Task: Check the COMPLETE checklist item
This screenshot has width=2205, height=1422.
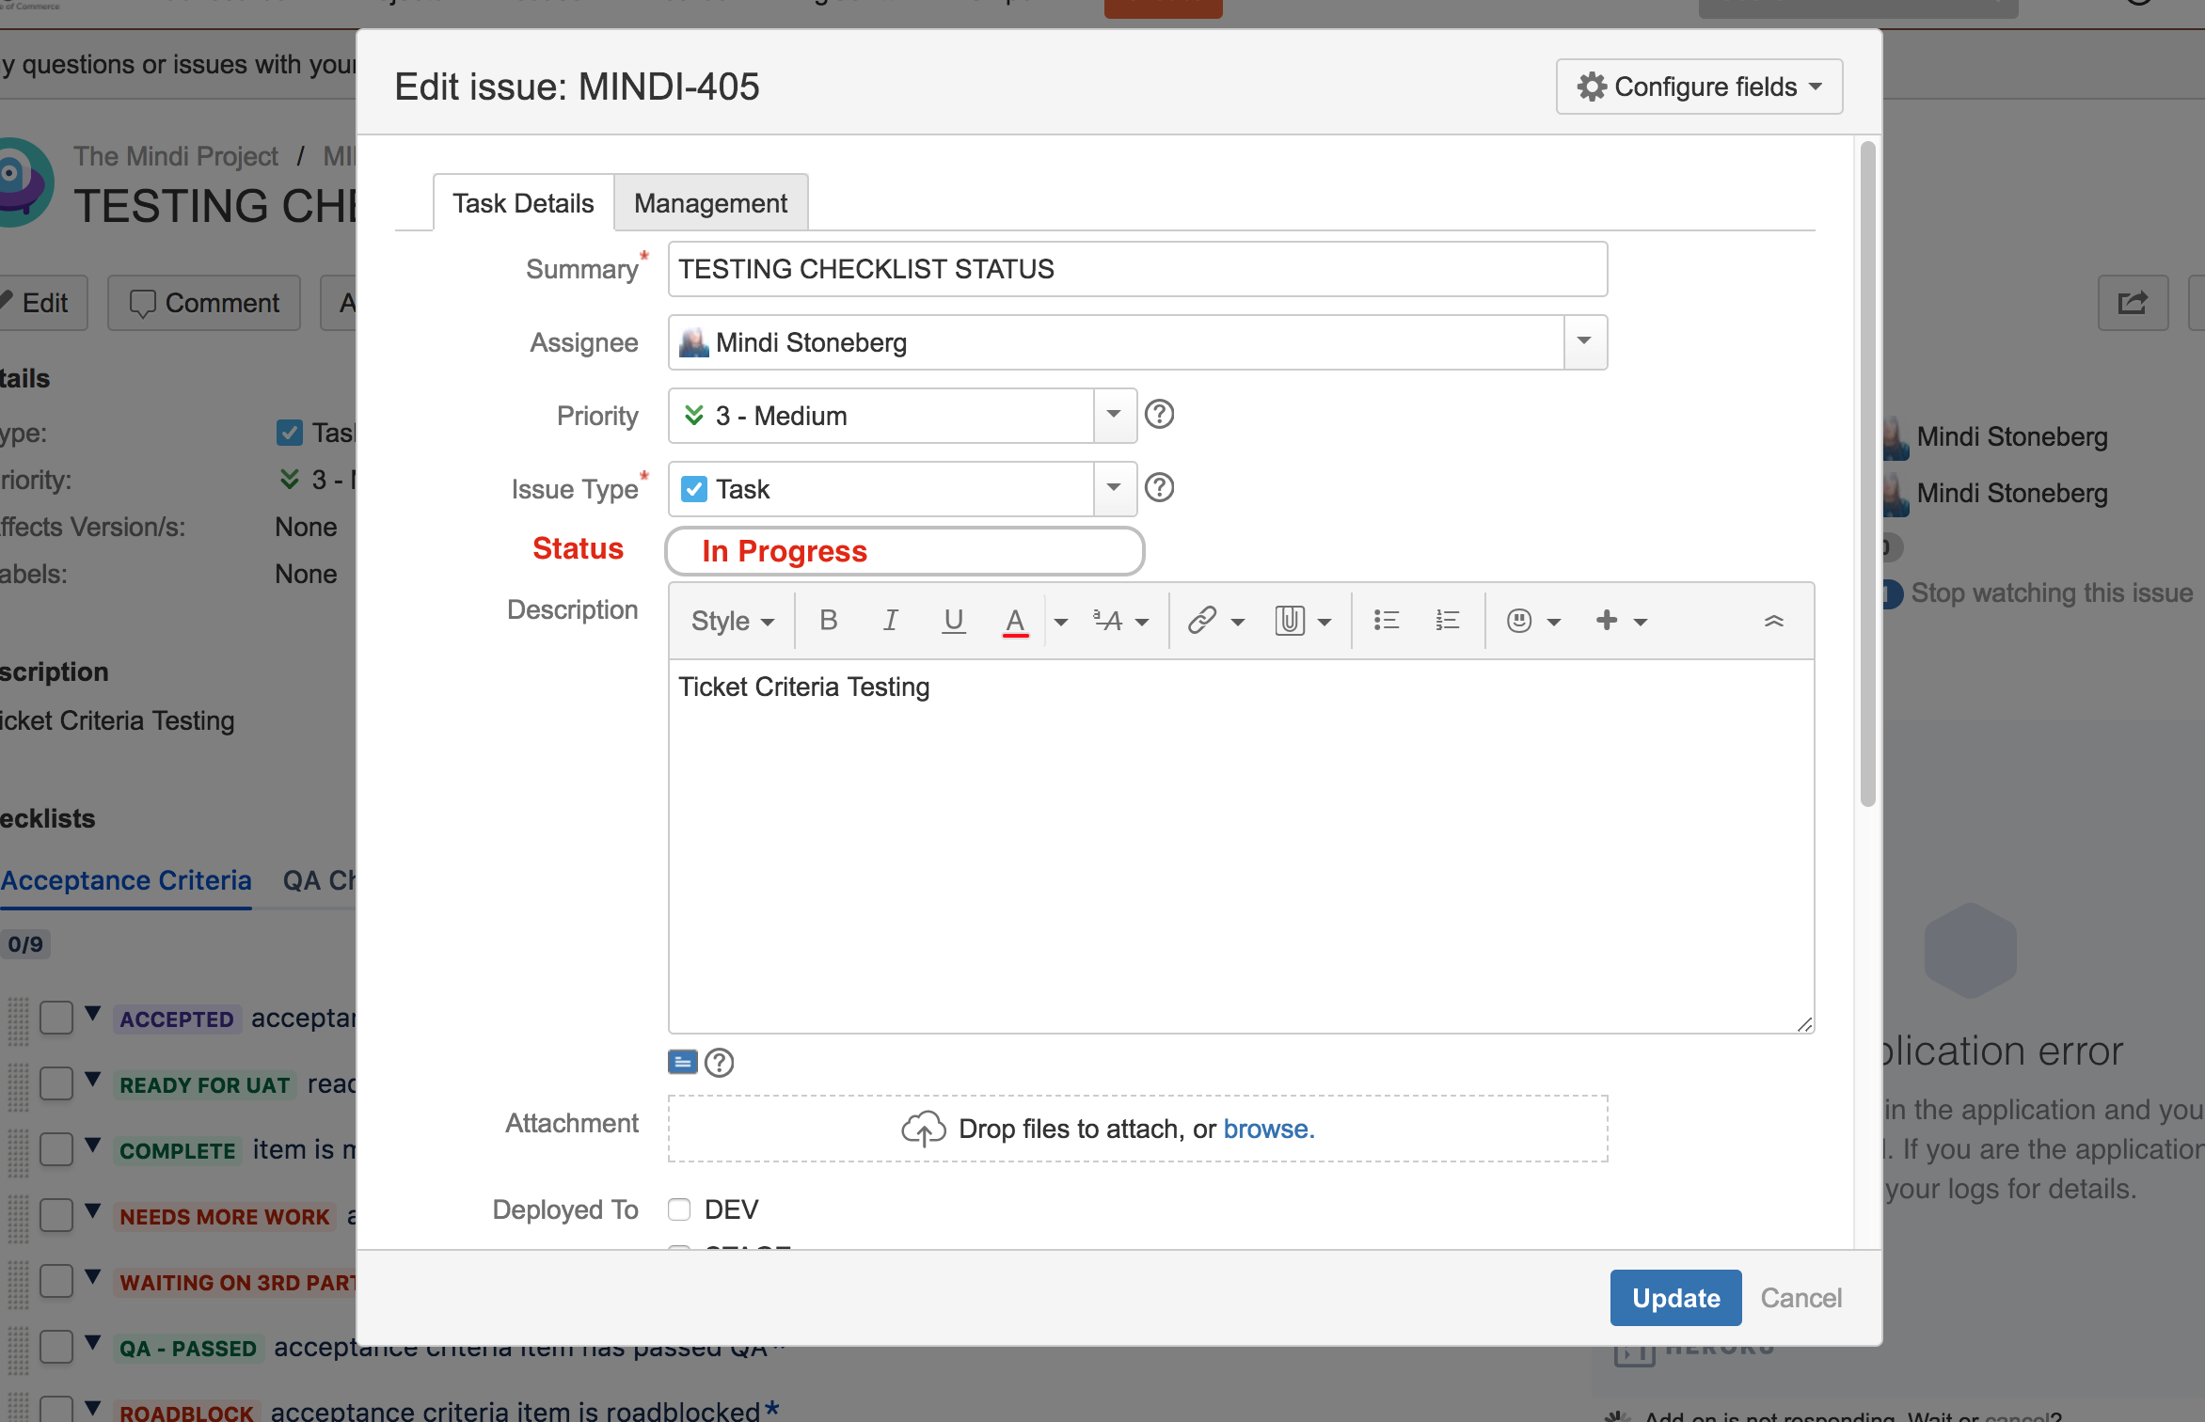Action: point(56,1149)
